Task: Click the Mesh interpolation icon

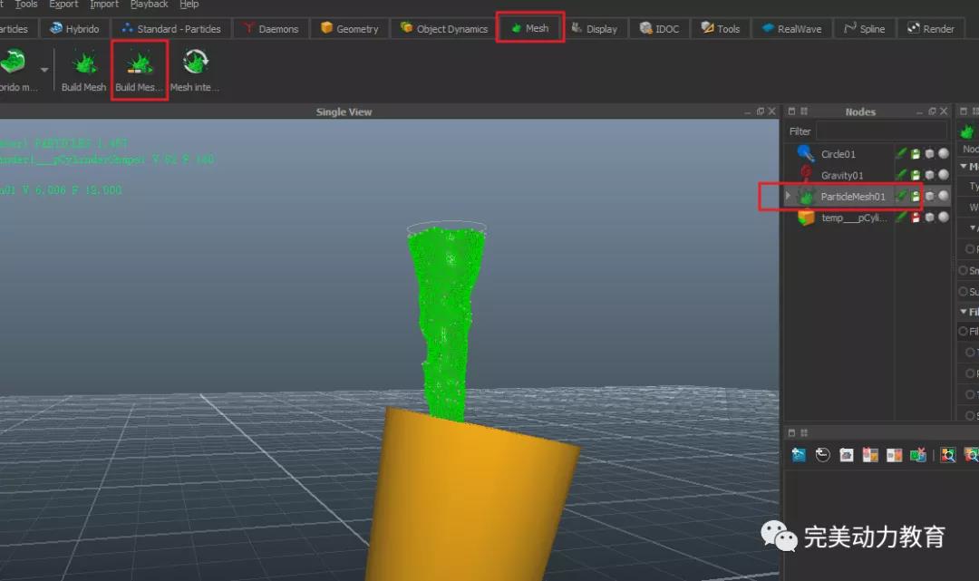Action: 195,65
